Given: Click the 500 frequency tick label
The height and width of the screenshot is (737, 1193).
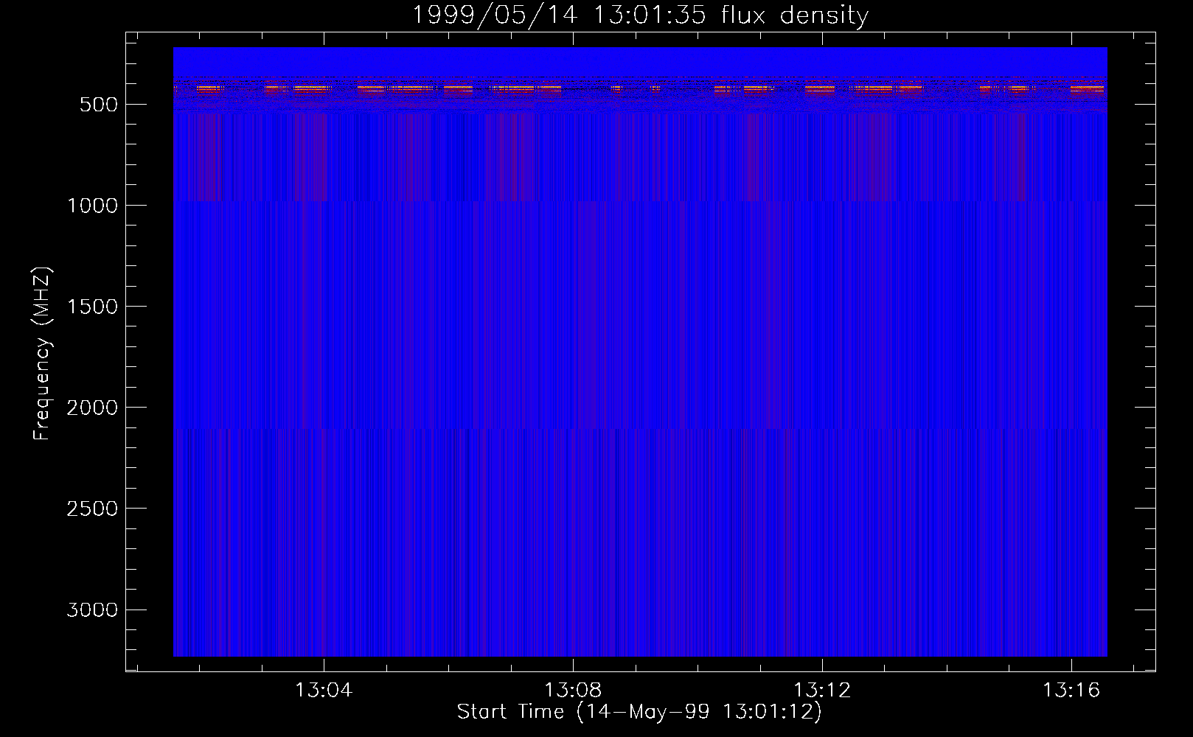Looking at the screenshot, I should pyautogui.click(x=99, y=105).
